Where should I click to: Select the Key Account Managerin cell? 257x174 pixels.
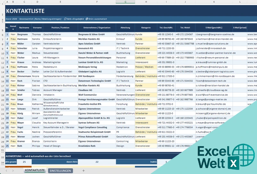tap(60, 122)
